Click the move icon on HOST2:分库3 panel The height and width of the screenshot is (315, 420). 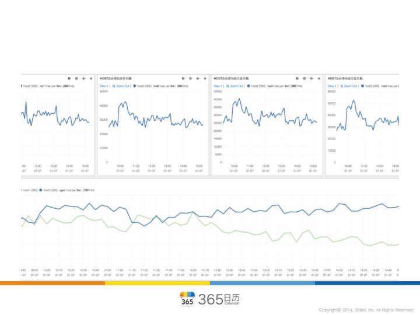(311, 79)
